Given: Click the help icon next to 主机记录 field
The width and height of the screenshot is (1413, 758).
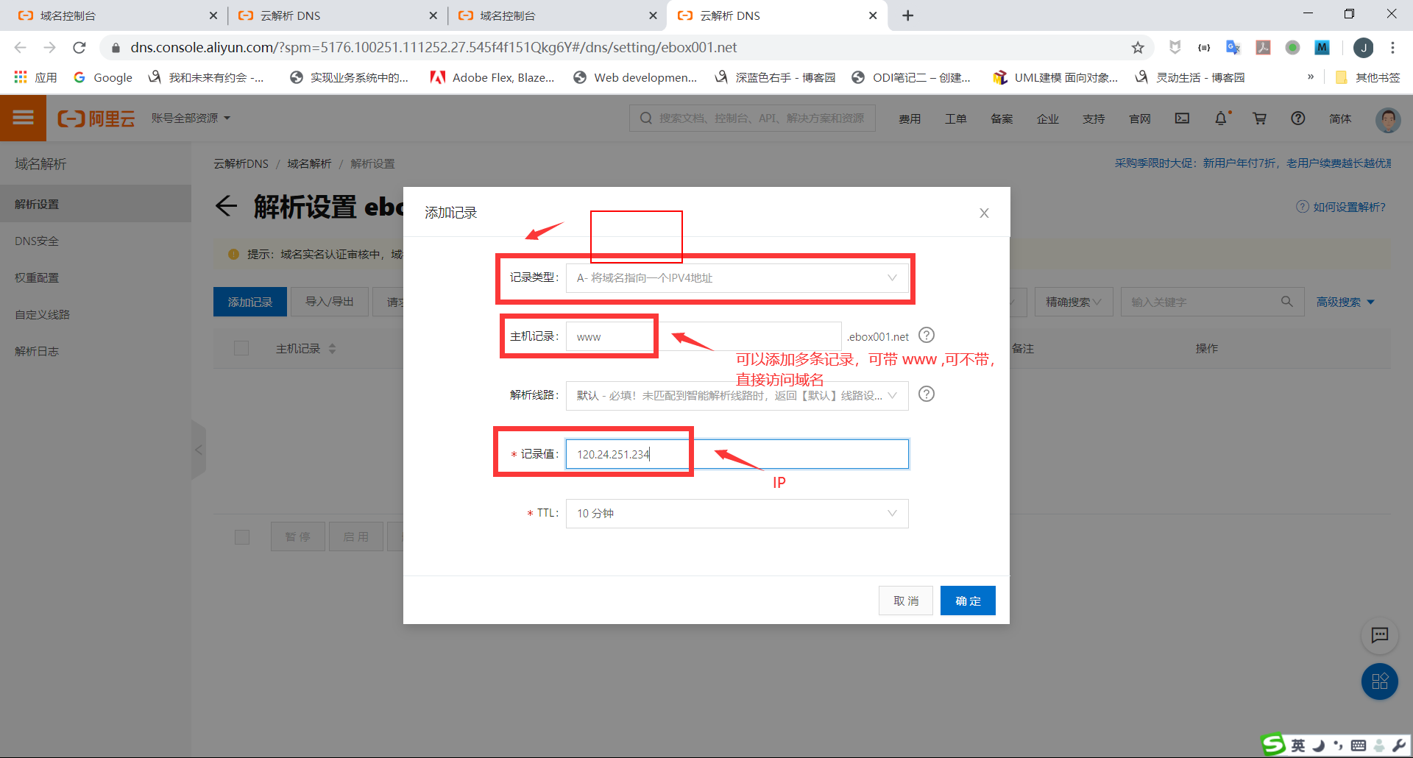Looking at the screenshot, I should coord(926,335).
